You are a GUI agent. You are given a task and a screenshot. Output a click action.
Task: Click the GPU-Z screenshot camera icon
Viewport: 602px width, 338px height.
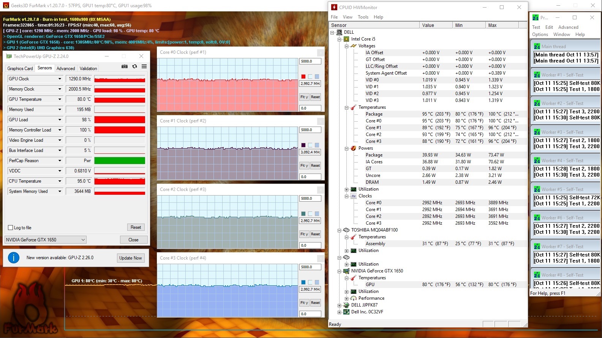point(125,66)
